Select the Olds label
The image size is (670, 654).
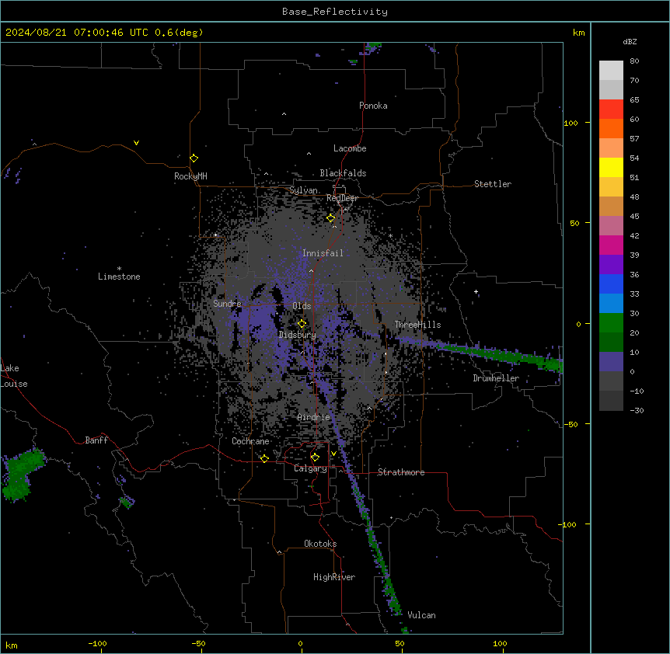[302, 306]
